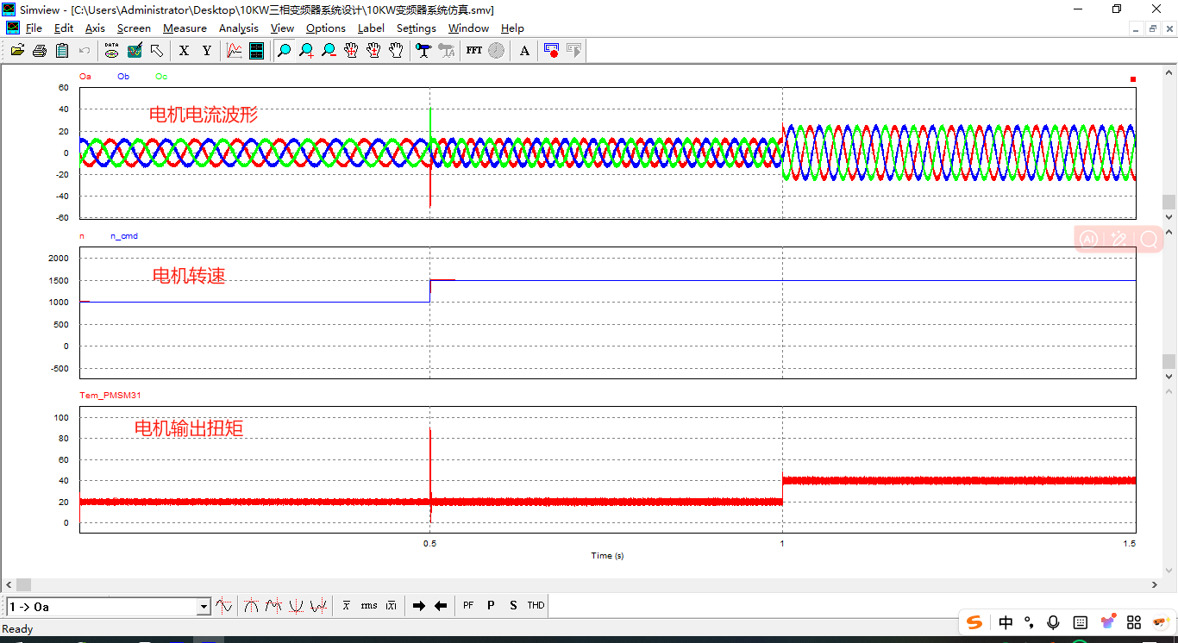Toggle the Sogou soft keyboard icon
Image resolution: width=1178 pixels, height=643 pixels.
[x=1080, y=622]
